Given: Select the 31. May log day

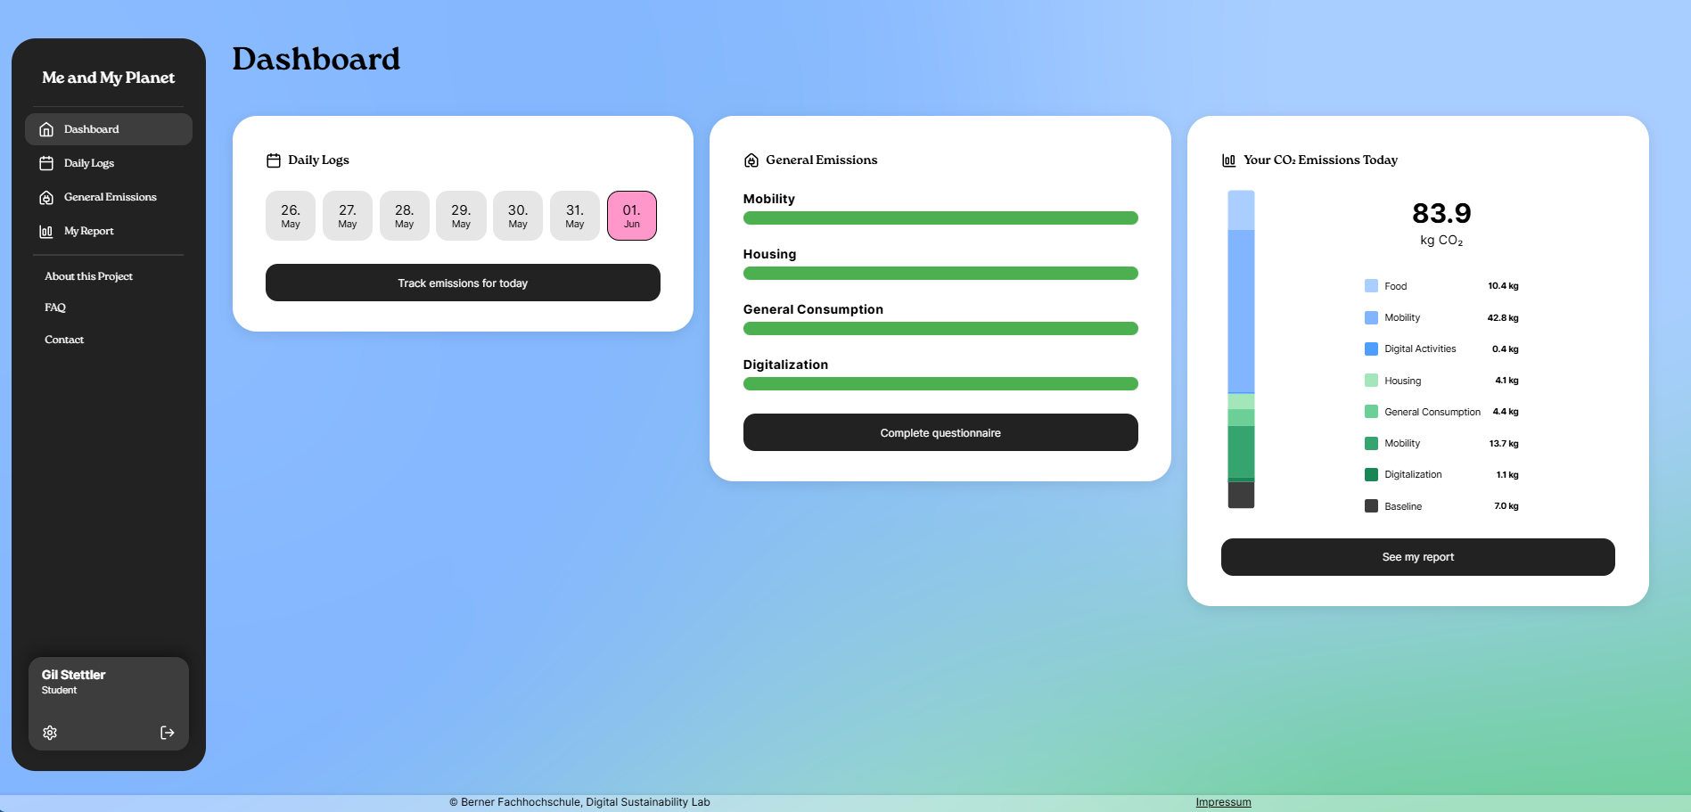Looking at the screenshot, I should point(575,216).
